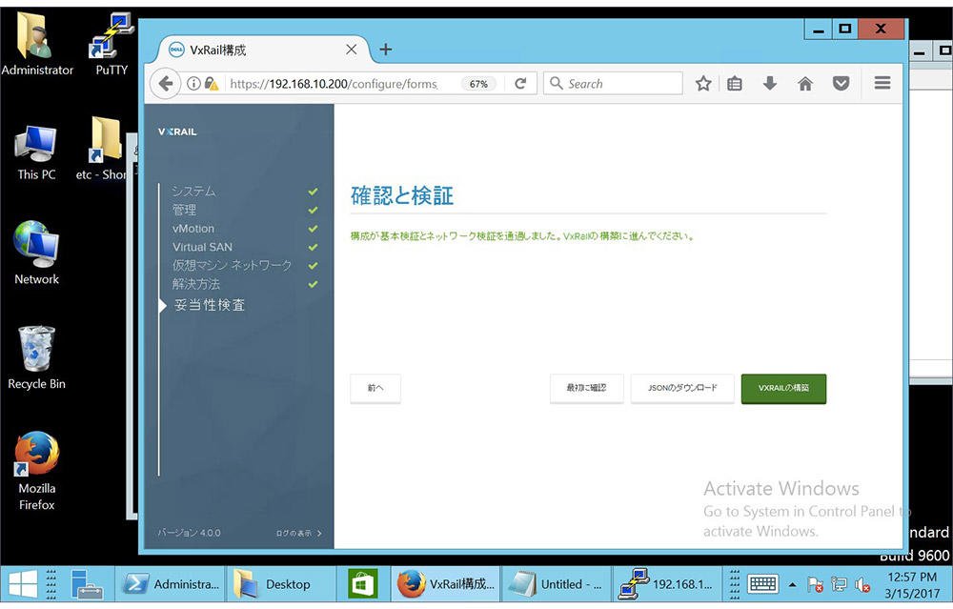Switch to Desktop folder taskbar item
953x609 pixels.
pyautogui.click(x=281, y=584)
